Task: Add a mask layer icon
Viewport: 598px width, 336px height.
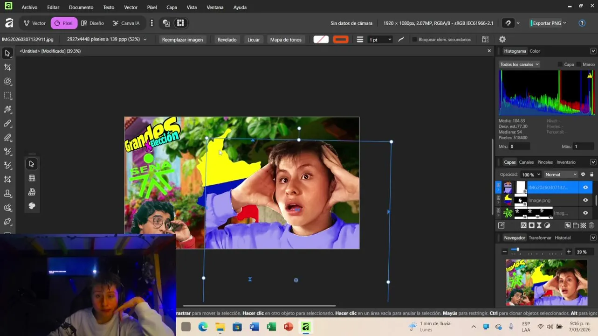Action: pos(531,225)
